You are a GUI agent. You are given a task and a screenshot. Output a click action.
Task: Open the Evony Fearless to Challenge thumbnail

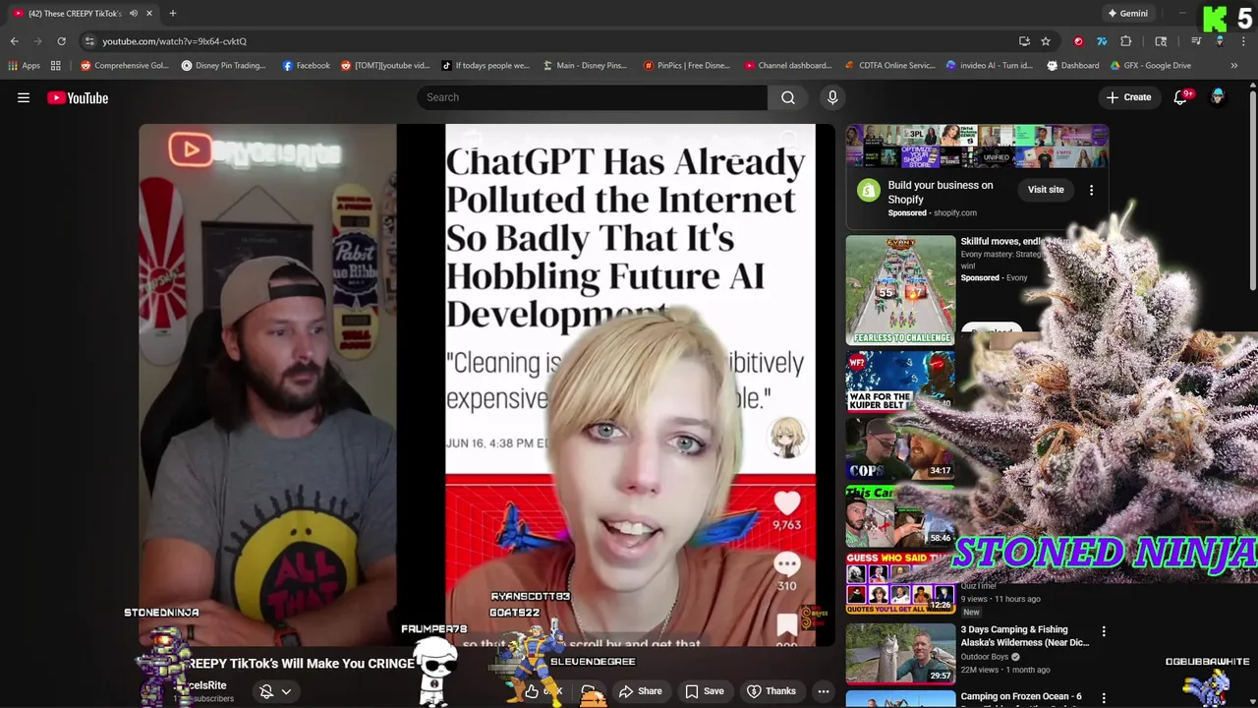pos(900,290)
